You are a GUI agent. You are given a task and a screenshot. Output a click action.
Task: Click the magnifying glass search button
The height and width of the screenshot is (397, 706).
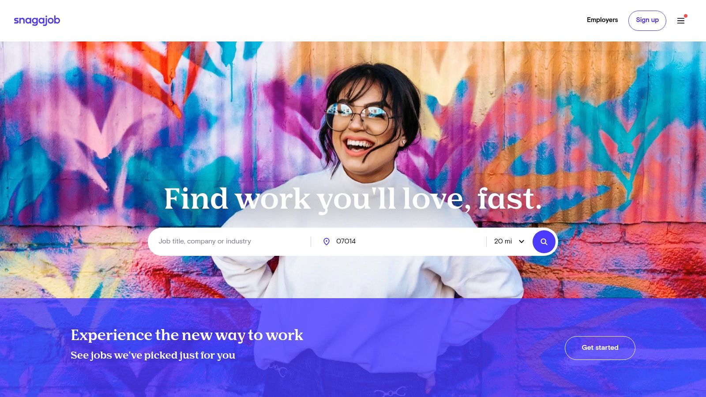(544, 242)
